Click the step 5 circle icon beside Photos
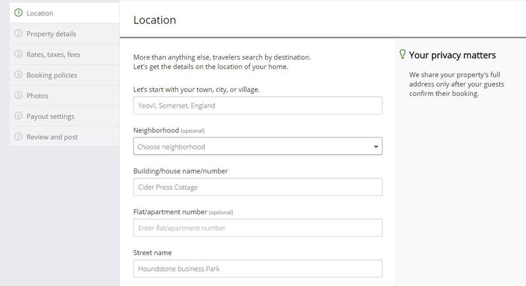The width and height of the screenshot is (526, 286). [x=18, y=95]
